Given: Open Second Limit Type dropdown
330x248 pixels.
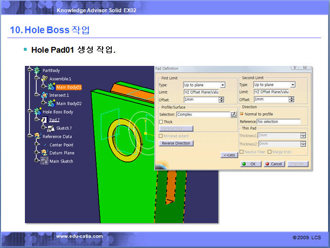Looking at the screenshot, I should [292, 85].
